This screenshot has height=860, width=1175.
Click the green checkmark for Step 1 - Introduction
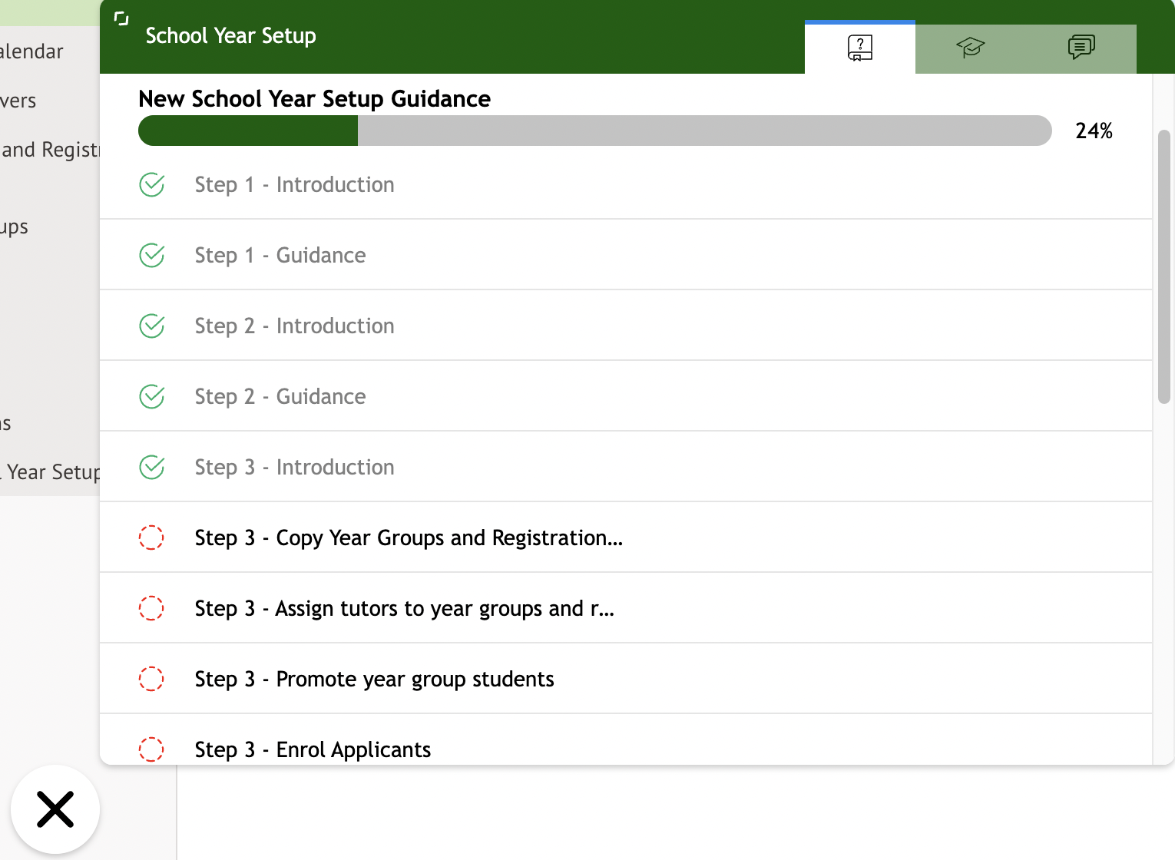click(x=151, y=185)
